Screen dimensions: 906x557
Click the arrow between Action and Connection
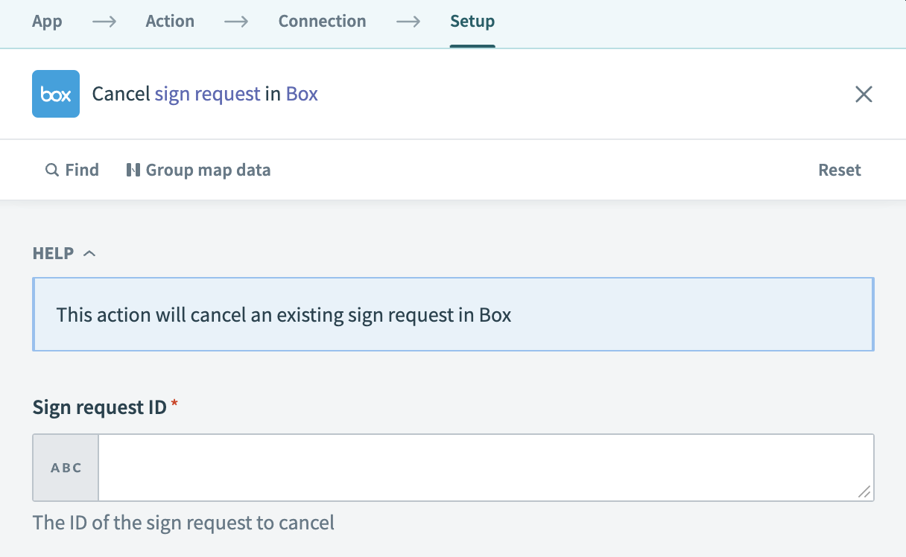(x=235, y=22)
